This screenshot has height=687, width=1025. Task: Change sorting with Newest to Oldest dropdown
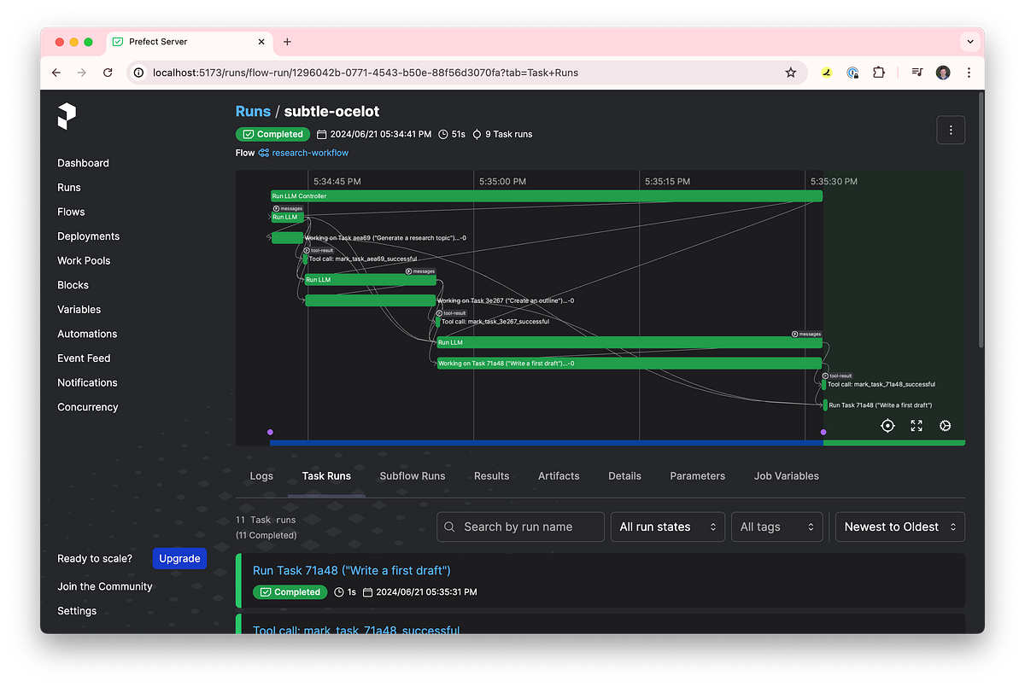(899, 527)
